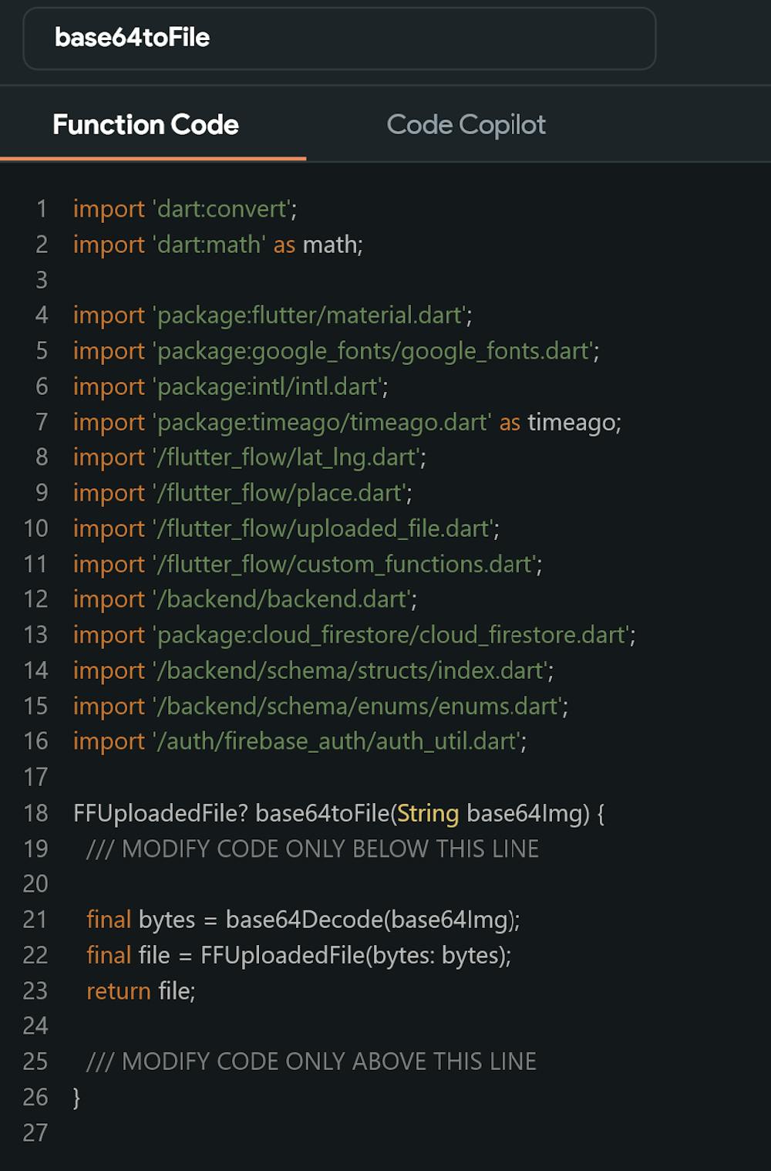Click the timeago import line

(347, 422)
